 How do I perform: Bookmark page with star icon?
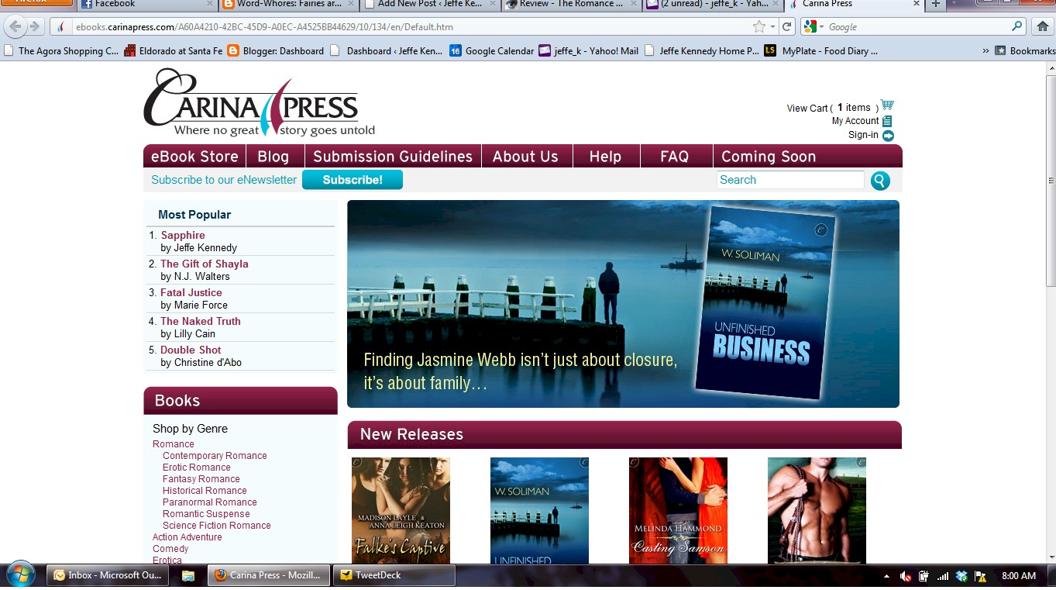[x=759, y=26]
